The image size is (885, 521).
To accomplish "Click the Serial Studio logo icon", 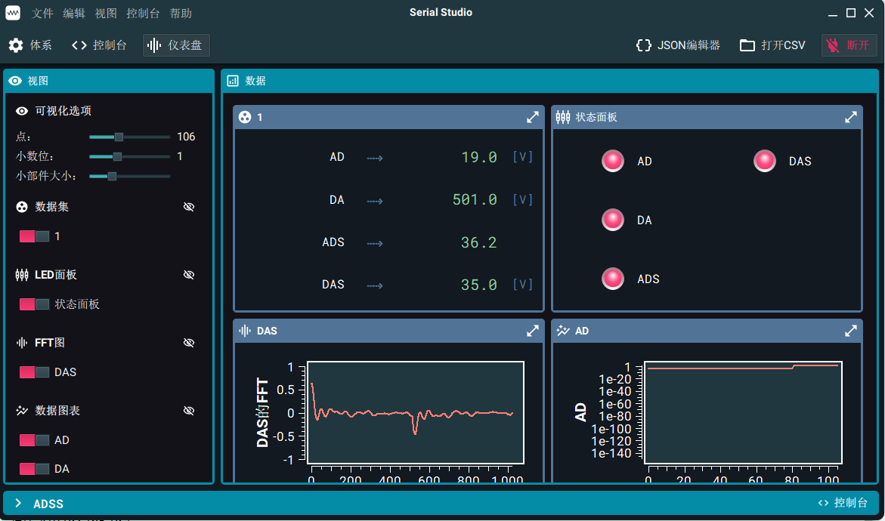I will pos(12,12).
